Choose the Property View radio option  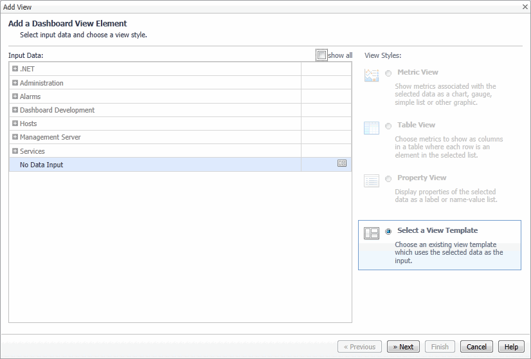(388, 179)
